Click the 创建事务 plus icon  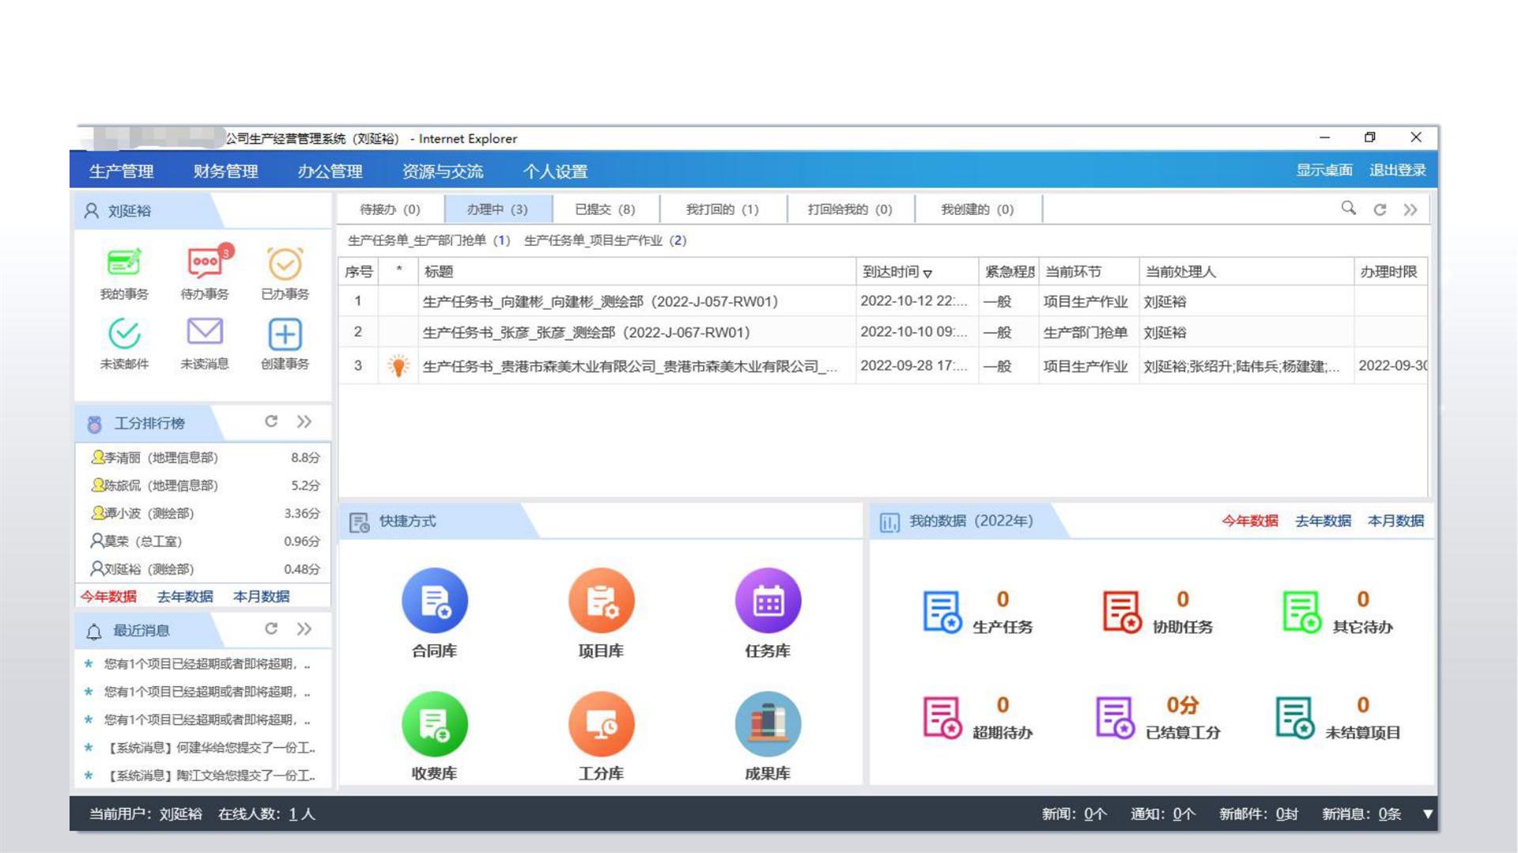285,334
